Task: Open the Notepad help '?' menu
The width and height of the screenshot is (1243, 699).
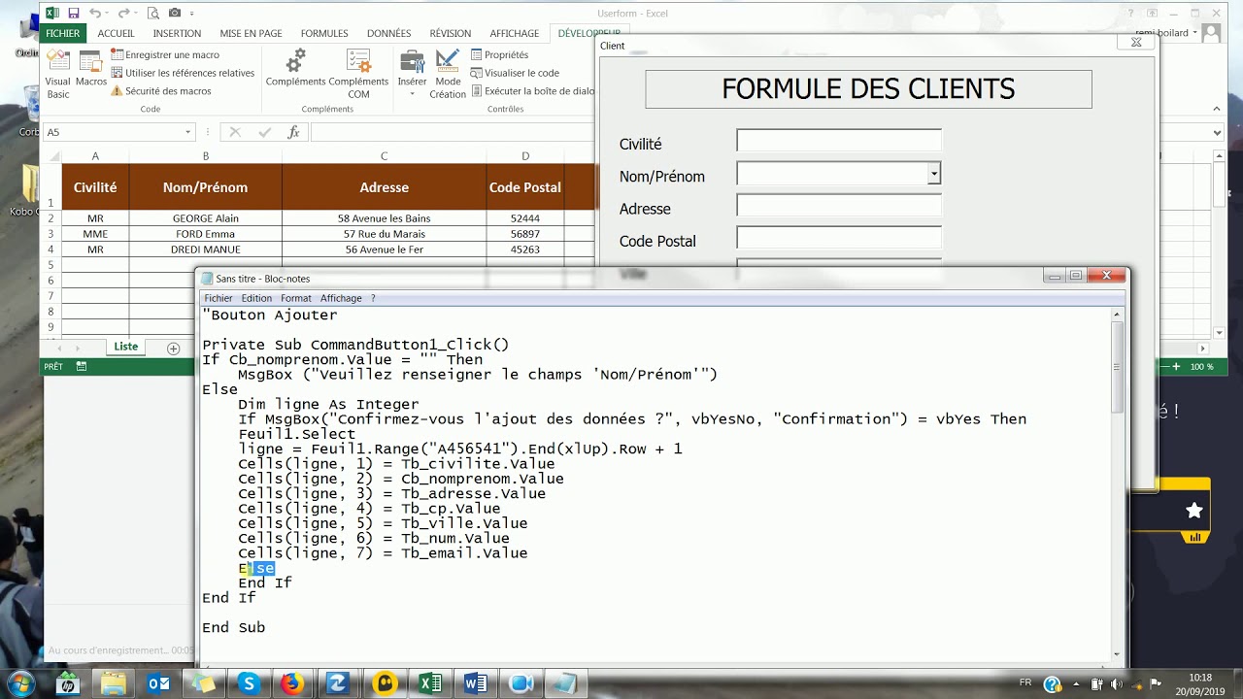Action: (x=373, y=298)
